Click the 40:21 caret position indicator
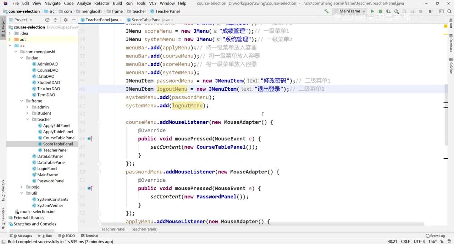Image resolution: width=454 pixels, height=244 pixels. 392,242
